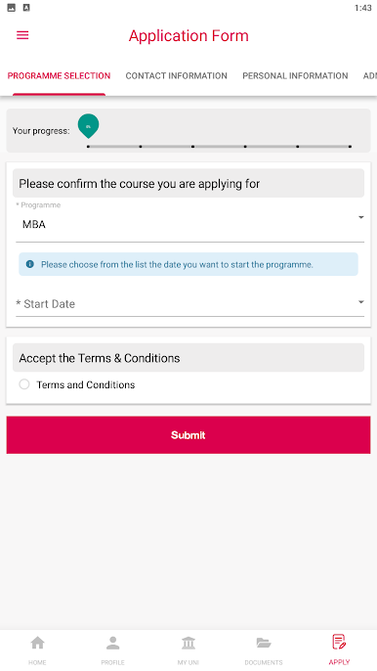Click the last dot on progress bar

pyautogui.click(x=350, y=147)
